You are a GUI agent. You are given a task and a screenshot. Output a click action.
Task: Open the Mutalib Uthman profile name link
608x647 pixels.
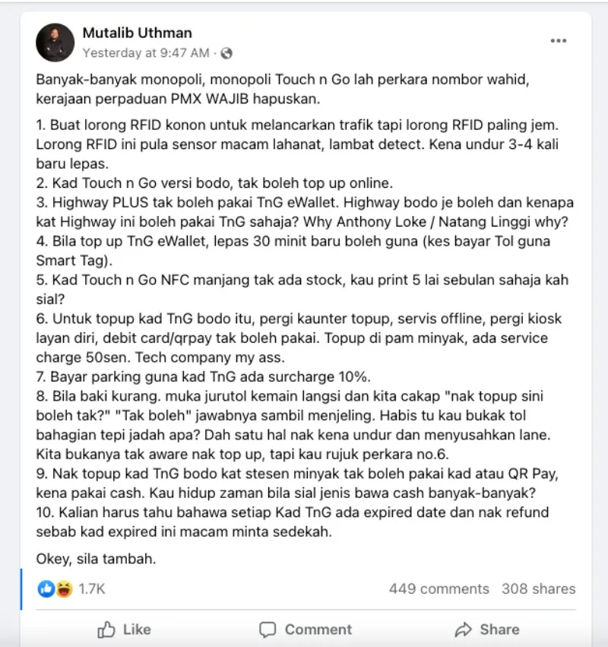click(138, 33)
